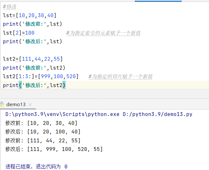Click the code line print('修改前:',lst2)
The height and width of the screenshot is (170, 209).
pyautogui.click(x=34, y=68)
